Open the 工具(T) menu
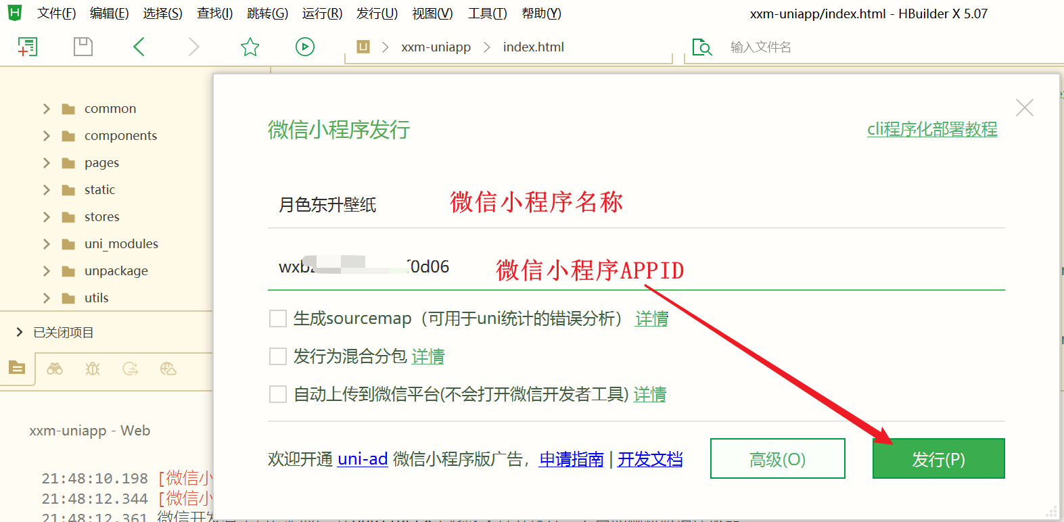 (487, 14)
